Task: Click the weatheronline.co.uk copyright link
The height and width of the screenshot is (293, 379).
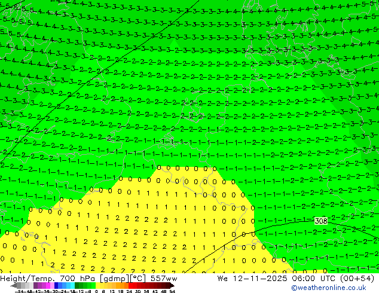Action: (x=328, y=288)
